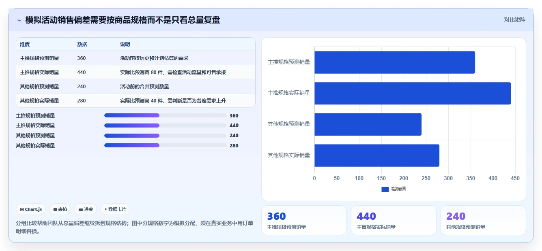
Task: Click the 主推规格实际销量 chart axis label
Action: click(x=289, y=93)
